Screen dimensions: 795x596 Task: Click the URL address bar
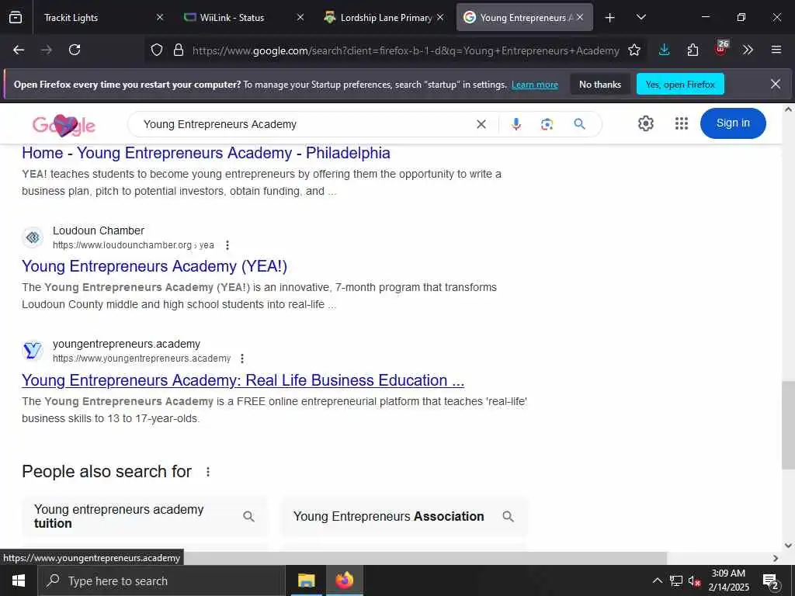coord(405,50)
